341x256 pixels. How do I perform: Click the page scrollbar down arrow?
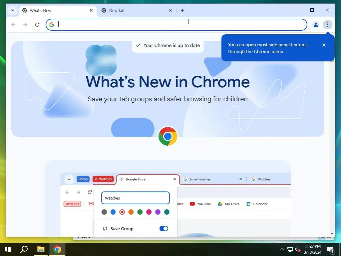coord(332,234)
